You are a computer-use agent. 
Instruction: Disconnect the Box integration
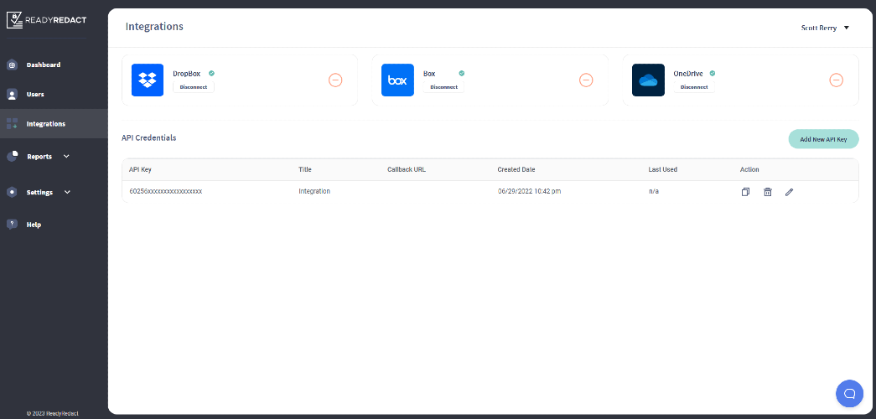click(443, 87)
